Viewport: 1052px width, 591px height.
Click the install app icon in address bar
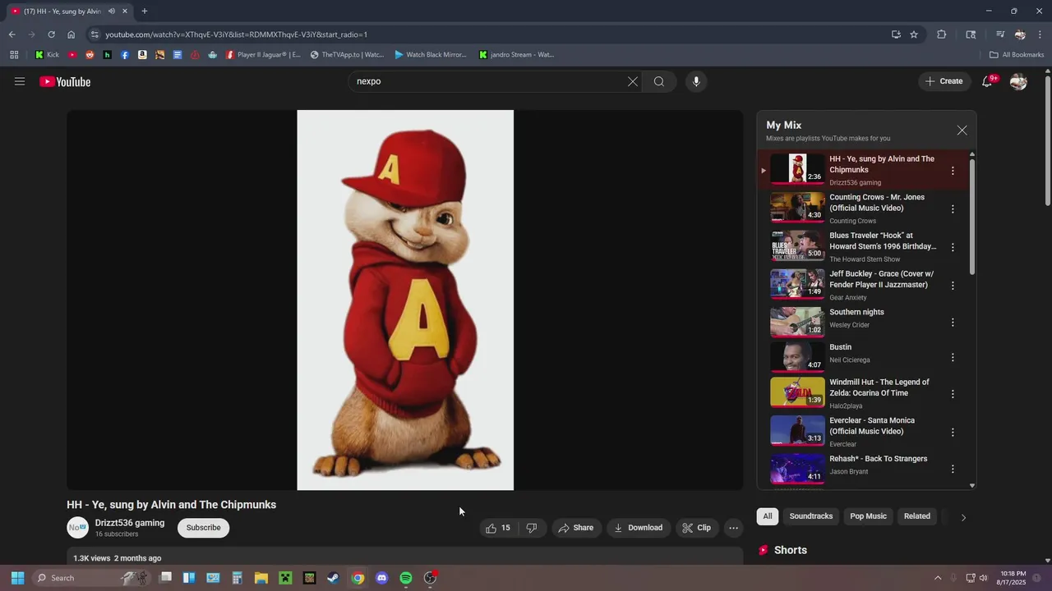896,34
